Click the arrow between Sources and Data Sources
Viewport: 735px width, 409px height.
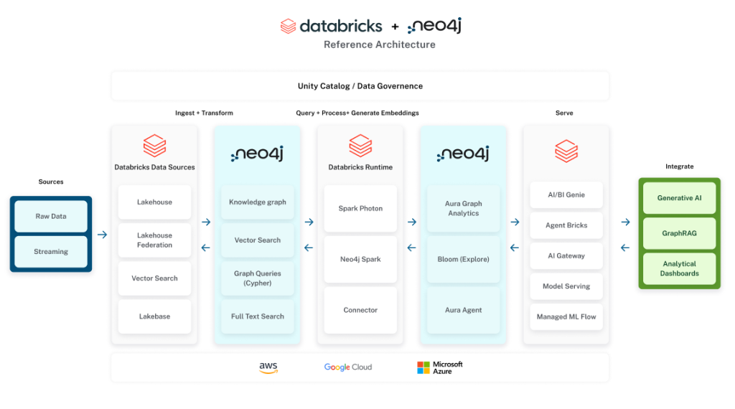[102, 235]
